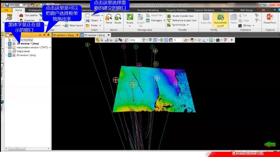Open the Production ribbon tab
Image resolution: width=280 pixels, height=157 pixels.
click(x=227, y=10)
